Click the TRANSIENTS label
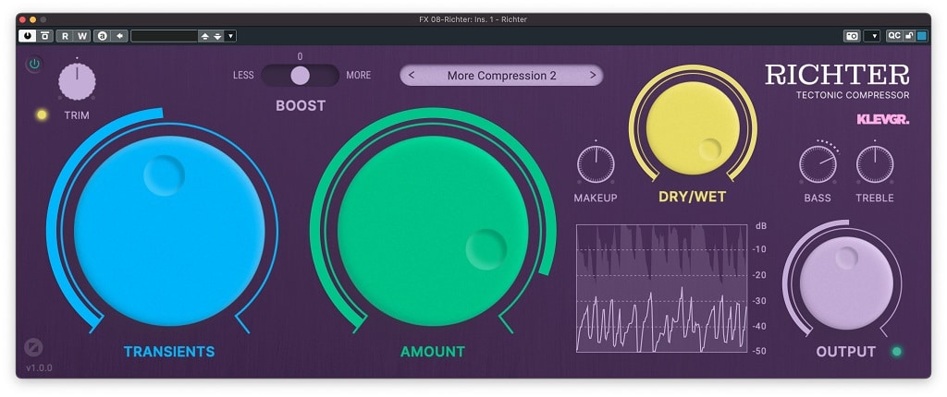 pos(169,352)
